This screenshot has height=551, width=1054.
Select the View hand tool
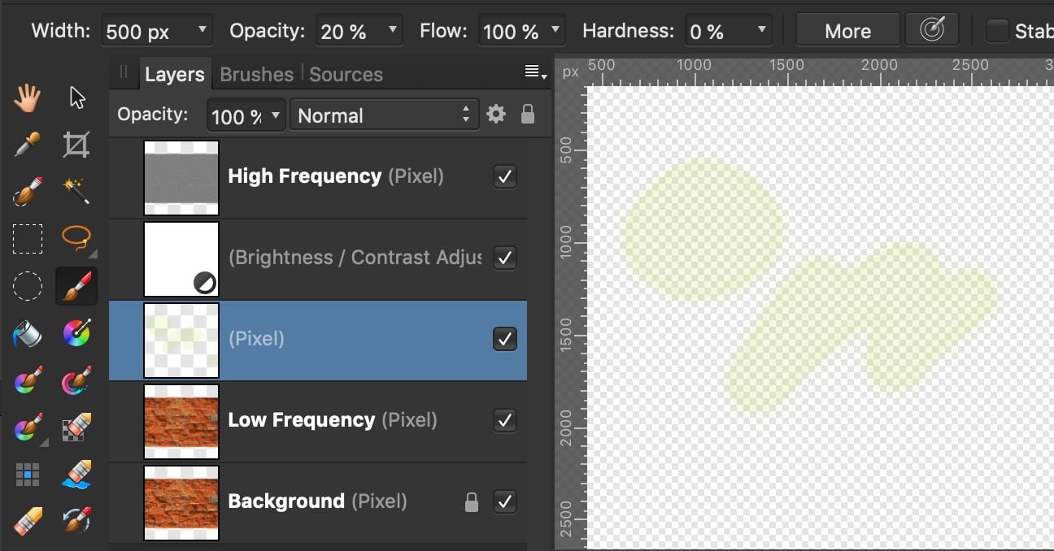(27, 97)
